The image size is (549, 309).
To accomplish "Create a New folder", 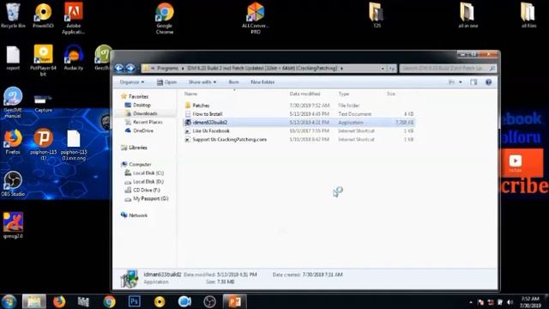I will click(x=262, y=82).
